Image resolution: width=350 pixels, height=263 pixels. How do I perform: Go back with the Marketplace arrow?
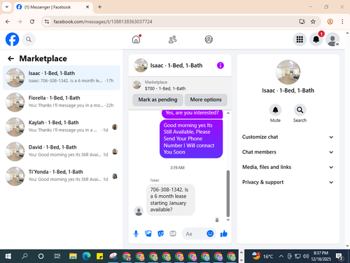click(10, 58)
